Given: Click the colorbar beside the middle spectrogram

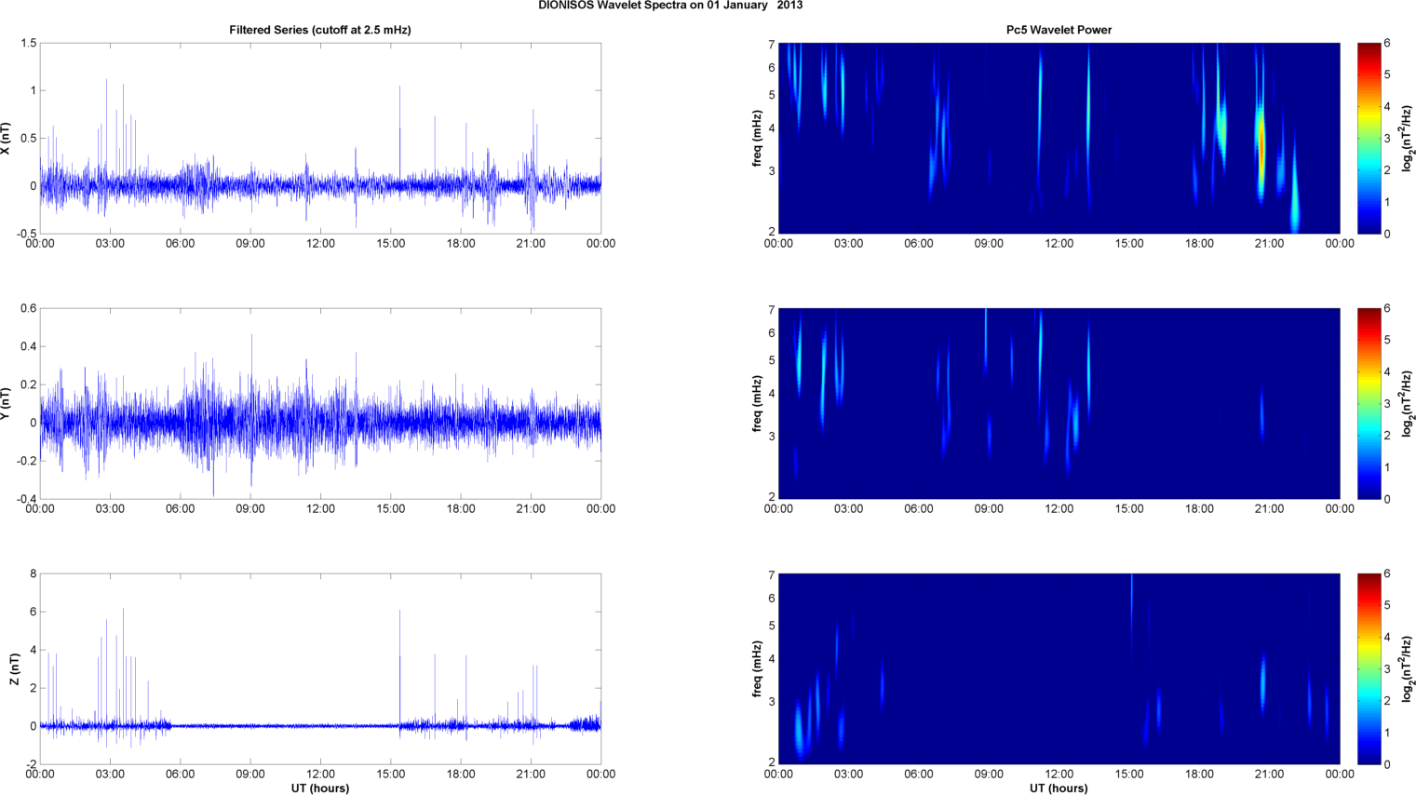Looking at the screenshot, I should coord(1369,404).
